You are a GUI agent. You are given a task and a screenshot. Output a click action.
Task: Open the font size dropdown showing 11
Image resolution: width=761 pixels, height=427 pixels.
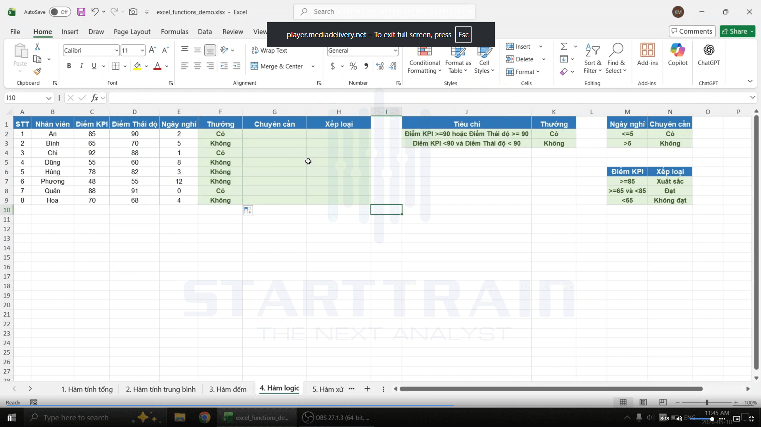pyautogui.click(x=142, y=50)
